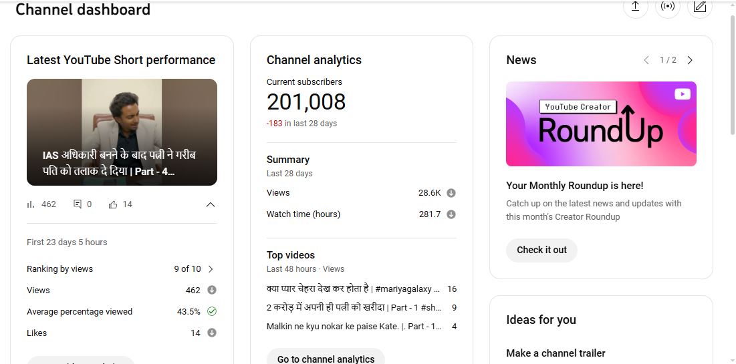Click the green check beside Average percentage viewed
This screenshot has height=364, width=736.
click(x=212, y=311)
